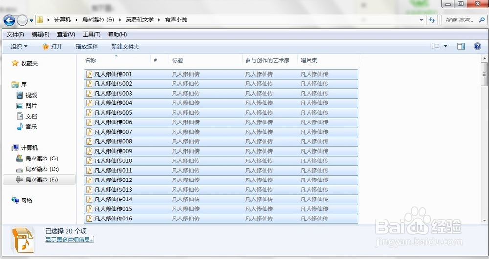Click the music icon of 凡人修仙传007
489x259 pixels.
click(89, 132)
